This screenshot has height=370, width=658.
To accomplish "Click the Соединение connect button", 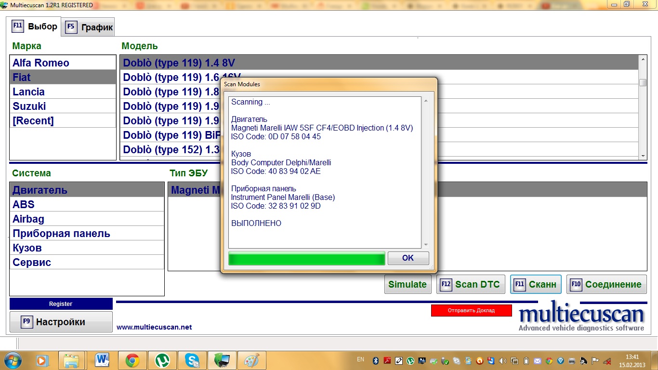I will (606, 284).
